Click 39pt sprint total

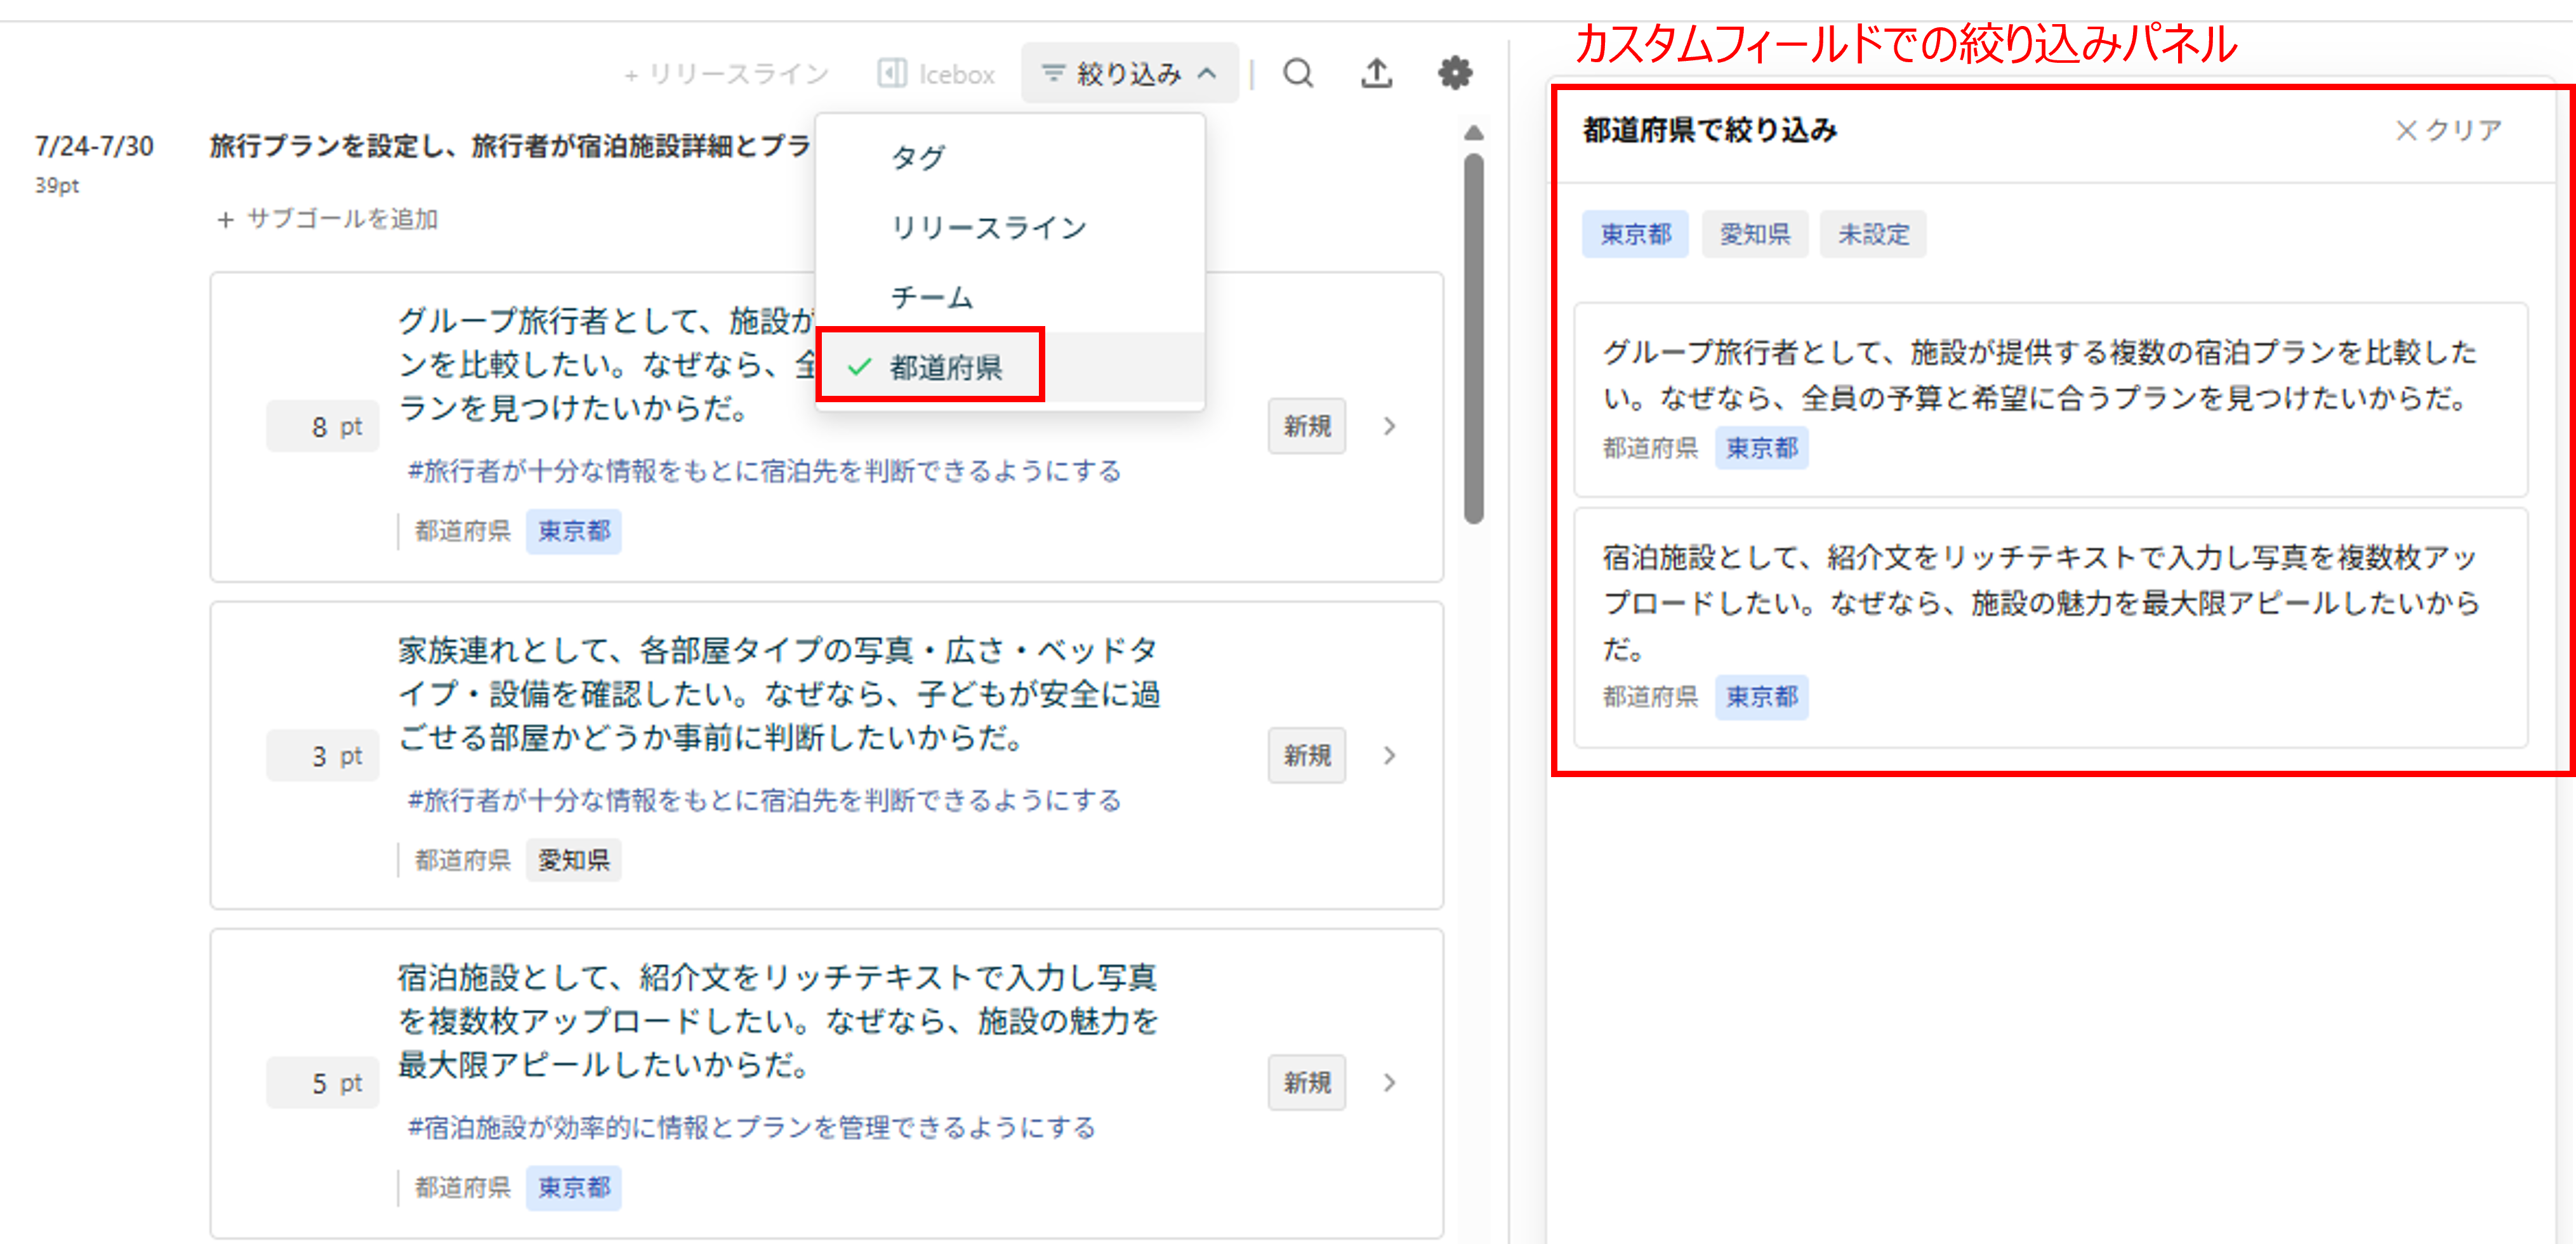tap(57, 186)
